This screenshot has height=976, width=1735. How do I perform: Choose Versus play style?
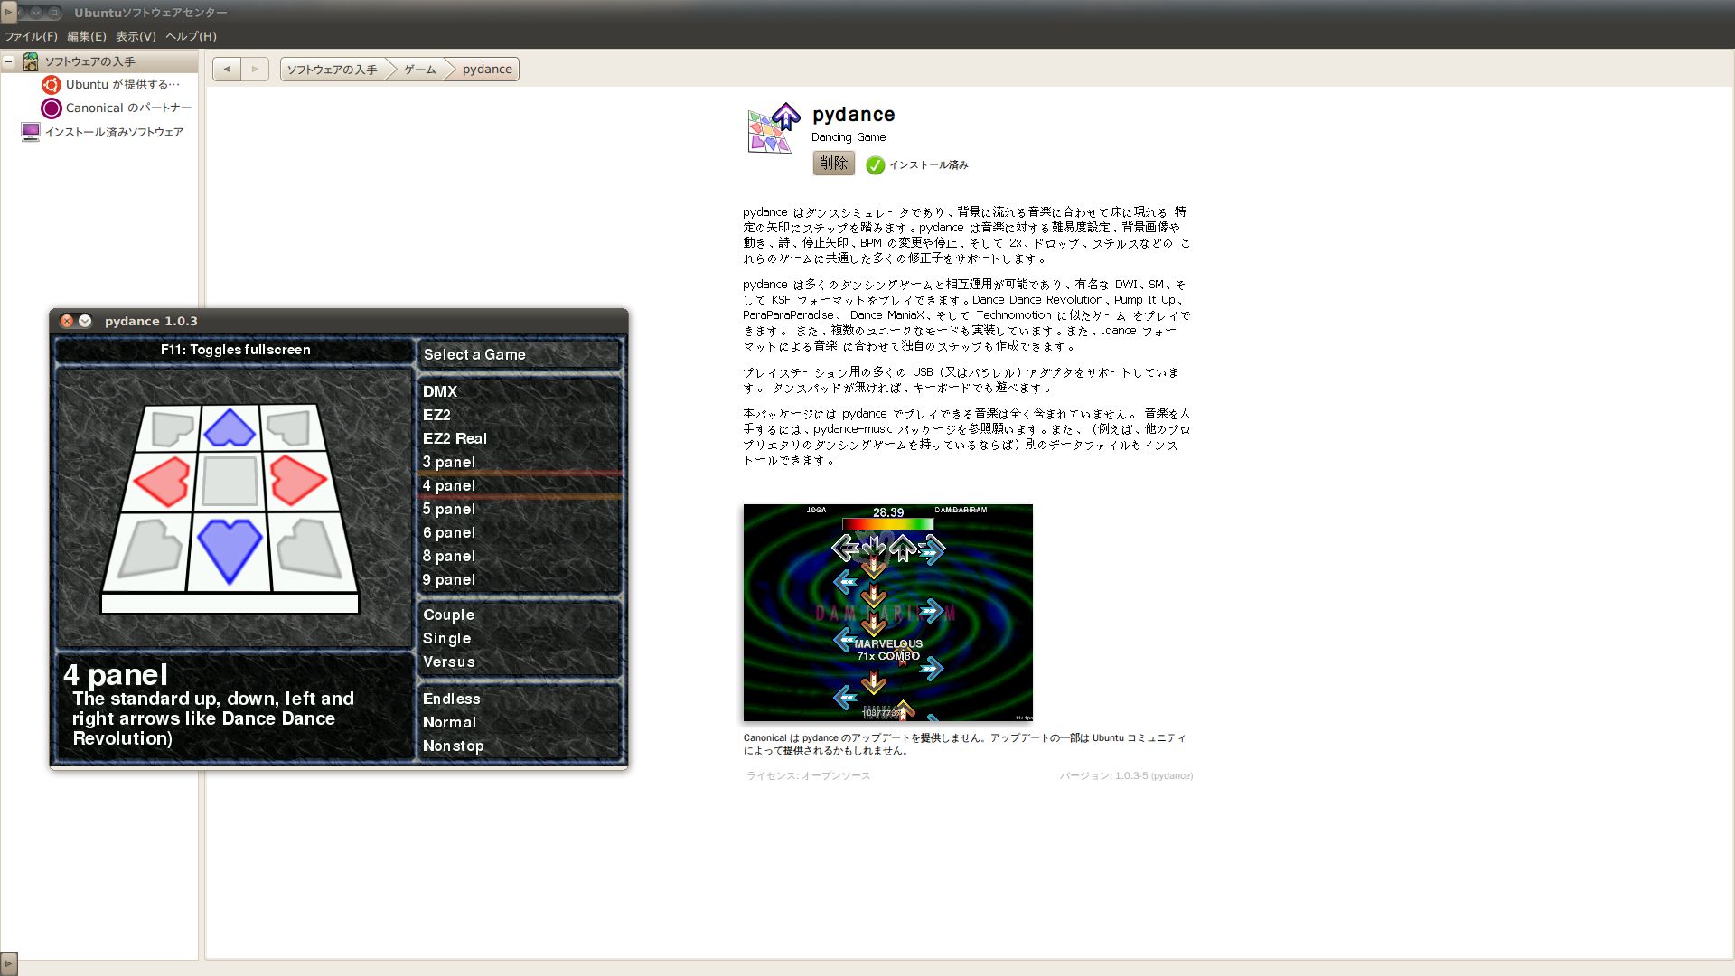(448, 662)
